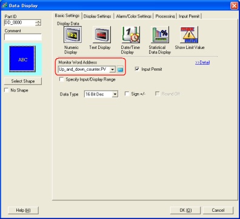The image size is (240, 219).
Task: Click into the Comment text field
Action: (x=23, y=37)
